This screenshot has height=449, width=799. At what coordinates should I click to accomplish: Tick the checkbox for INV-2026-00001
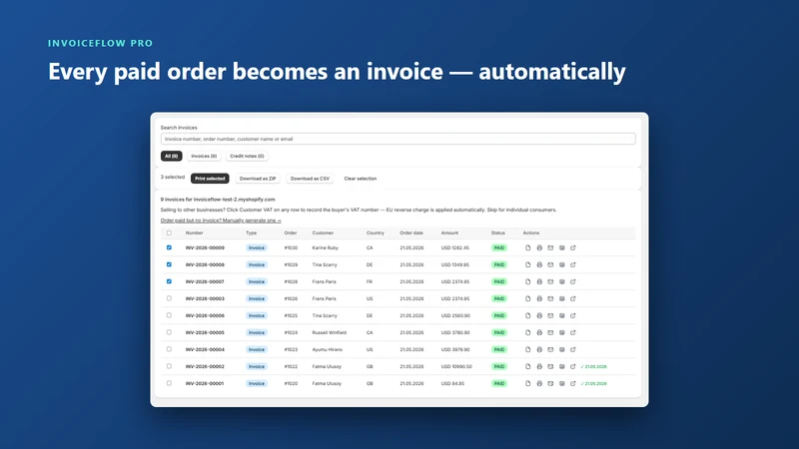point(169,383)
